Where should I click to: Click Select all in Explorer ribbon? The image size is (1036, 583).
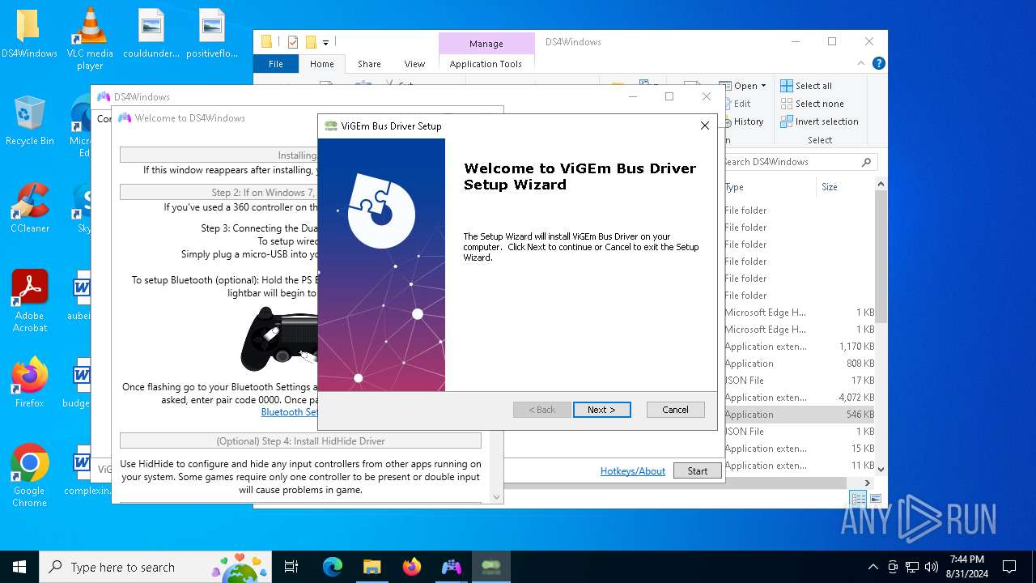806,86
